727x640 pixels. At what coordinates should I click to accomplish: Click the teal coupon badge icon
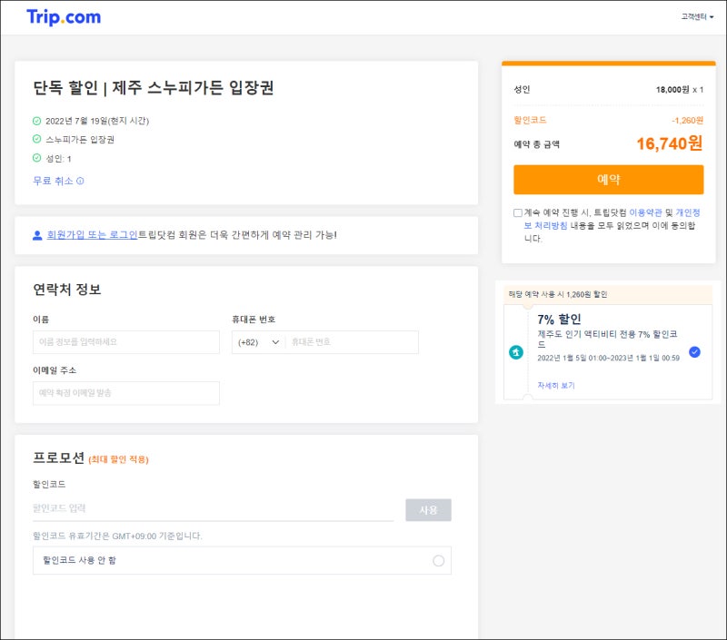click(x=516, y=352)
